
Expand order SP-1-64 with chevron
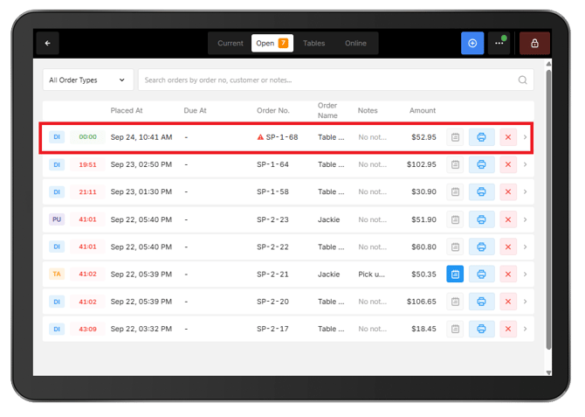pyautogui.click(x=526, y=164)
